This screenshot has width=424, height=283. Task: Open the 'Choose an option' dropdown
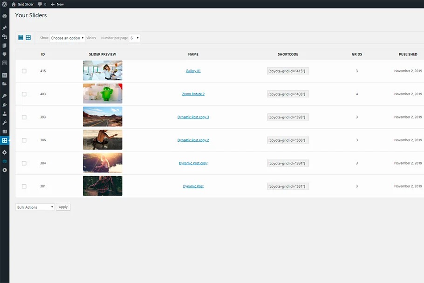(67, 38)
